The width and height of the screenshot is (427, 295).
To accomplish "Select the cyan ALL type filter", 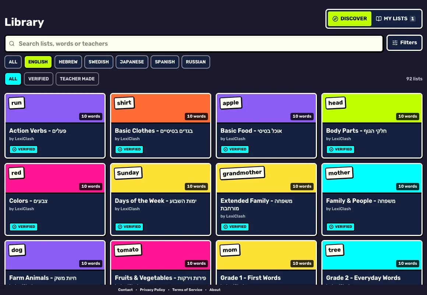I will (13, 79).
